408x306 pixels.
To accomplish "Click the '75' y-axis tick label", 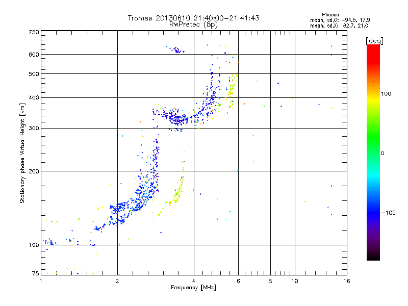I will tap(36, 273).
